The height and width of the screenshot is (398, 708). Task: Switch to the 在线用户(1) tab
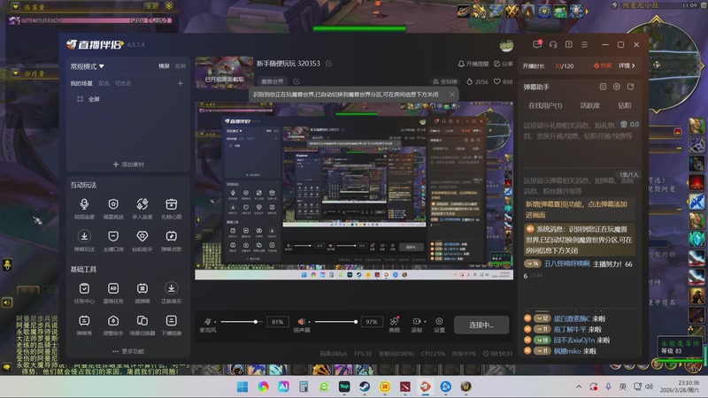coord(545,105)
